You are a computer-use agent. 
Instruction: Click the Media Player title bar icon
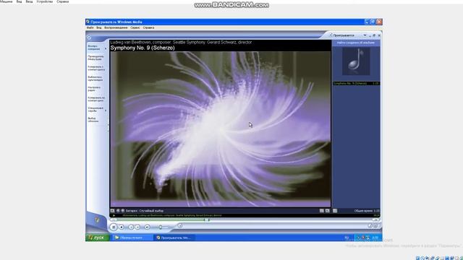pyautogui.click(x=88, y=22)
